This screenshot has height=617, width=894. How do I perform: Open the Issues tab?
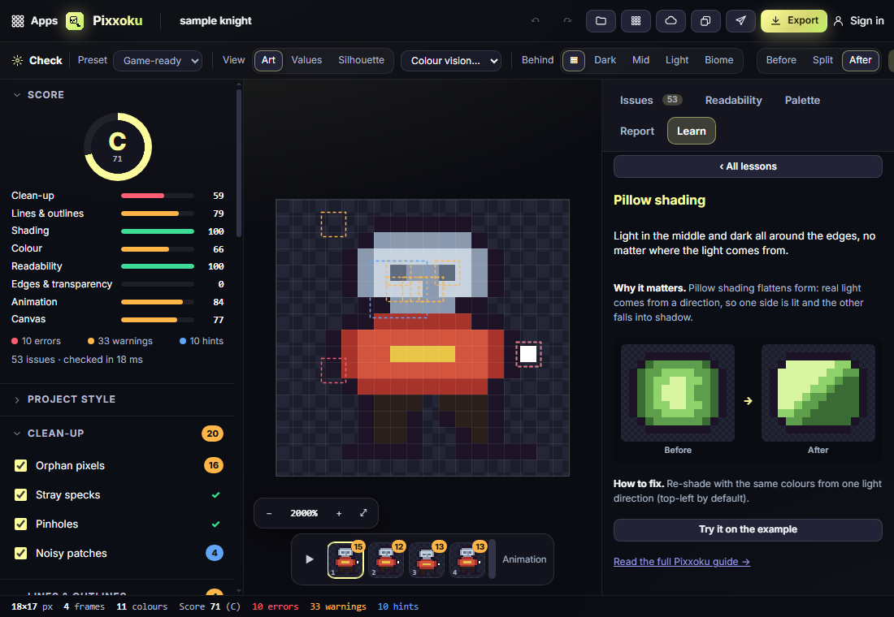(650, 101)
